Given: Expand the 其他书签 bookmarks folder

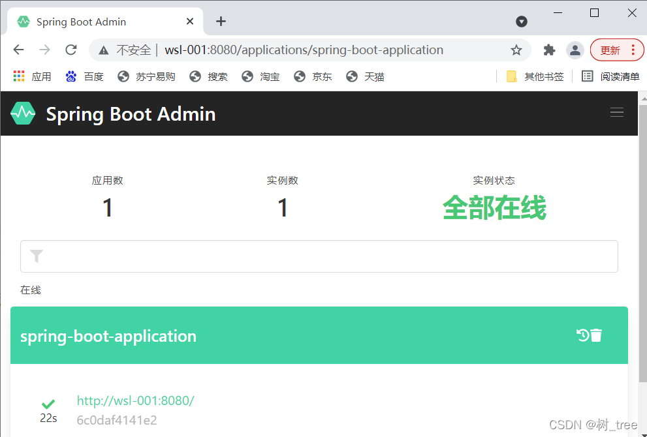Looking at the screenshot, I should click(535, 76).
